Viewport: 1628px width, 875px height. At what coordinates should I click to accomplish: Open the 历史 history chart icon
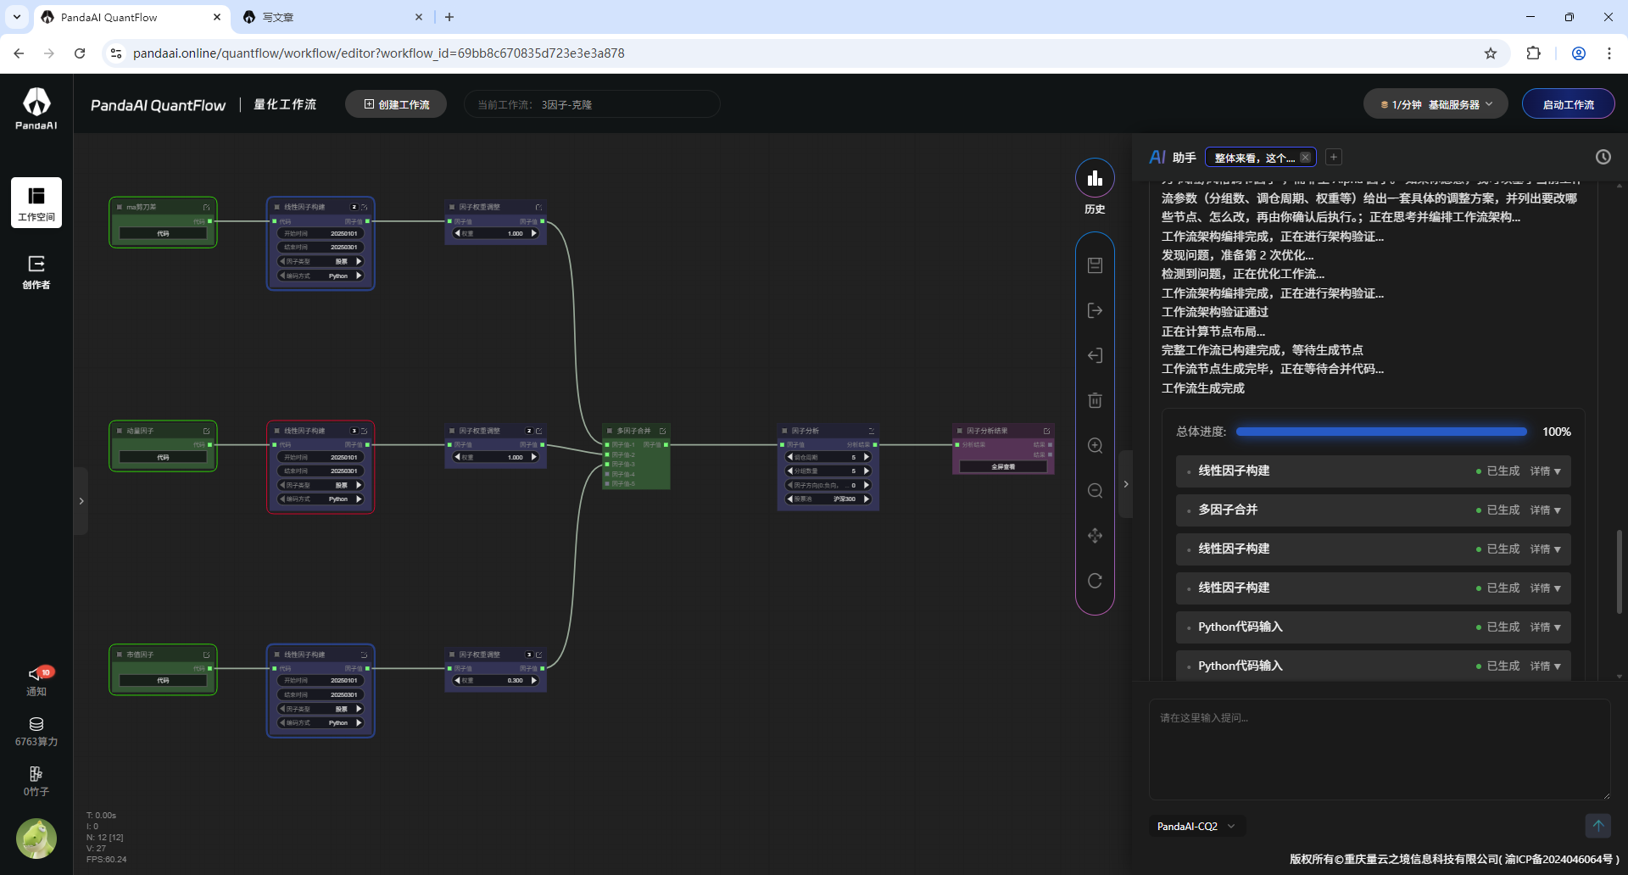coord(1095,178)
